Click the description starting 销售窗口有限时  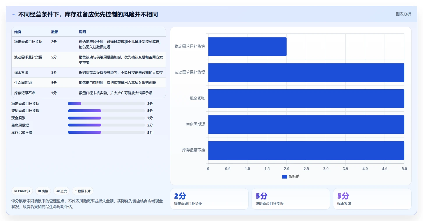click(x=117, y=83)
